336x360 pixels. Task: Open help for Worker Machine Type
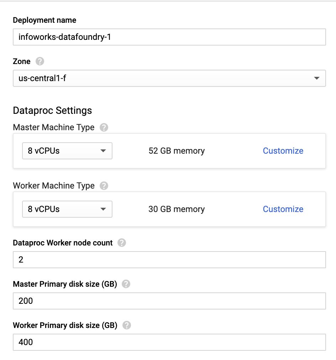[x=104, y=185]
